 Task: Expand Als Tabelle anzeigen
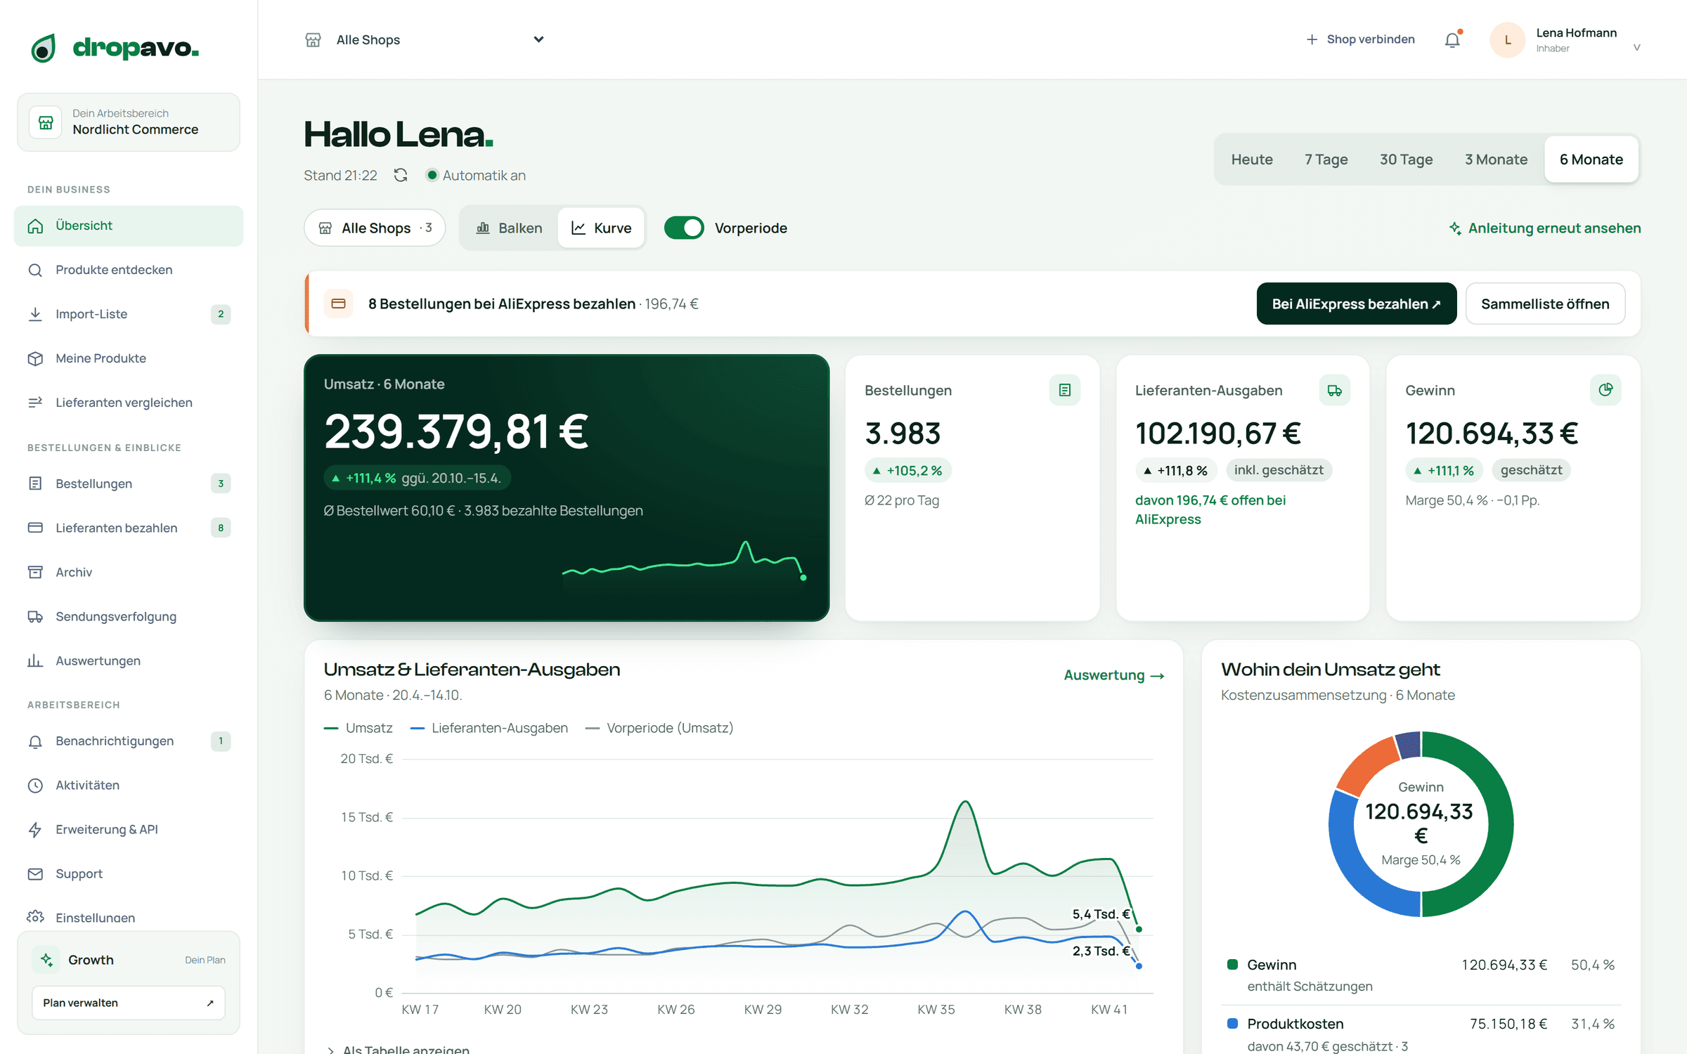[399, 1049]
